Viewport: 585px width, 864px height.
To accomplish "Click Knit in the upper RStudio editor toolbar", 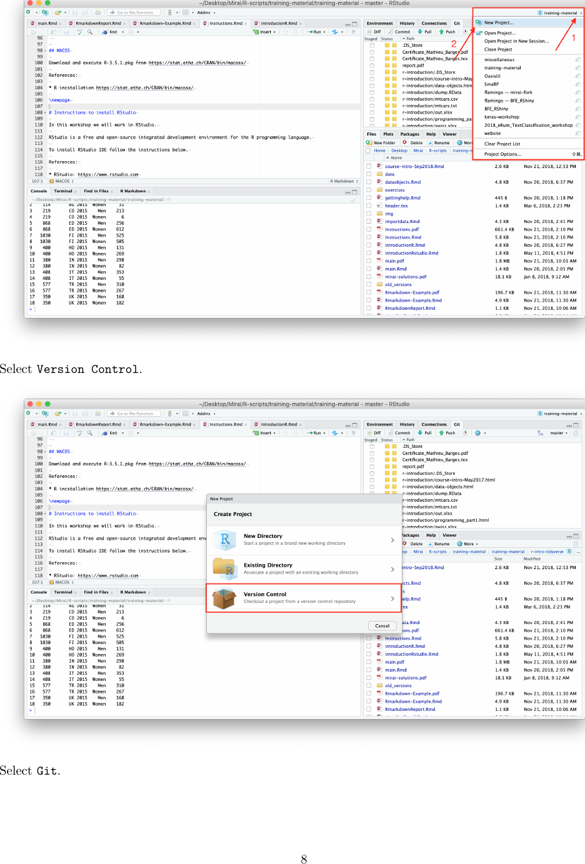I will pos(110,31).
